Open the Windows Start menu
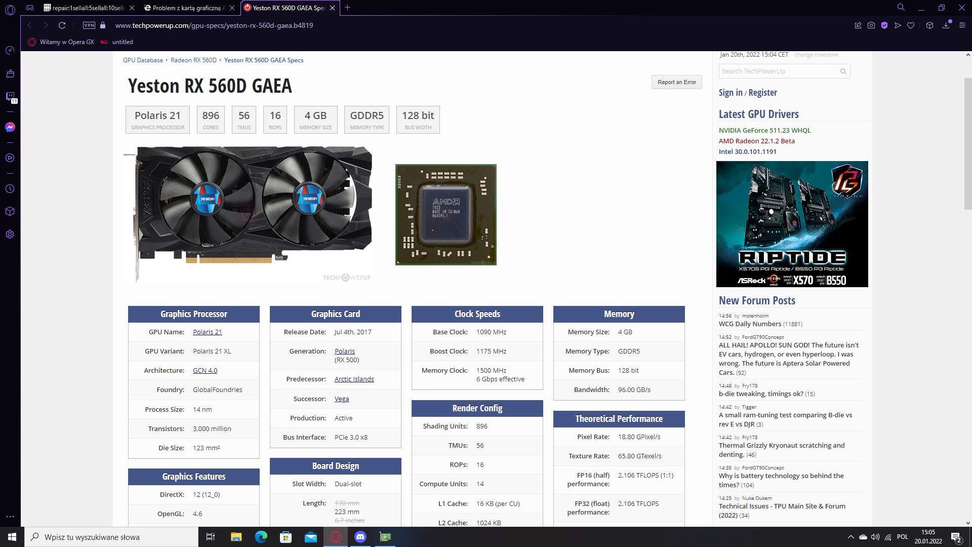 coord(12,537)
